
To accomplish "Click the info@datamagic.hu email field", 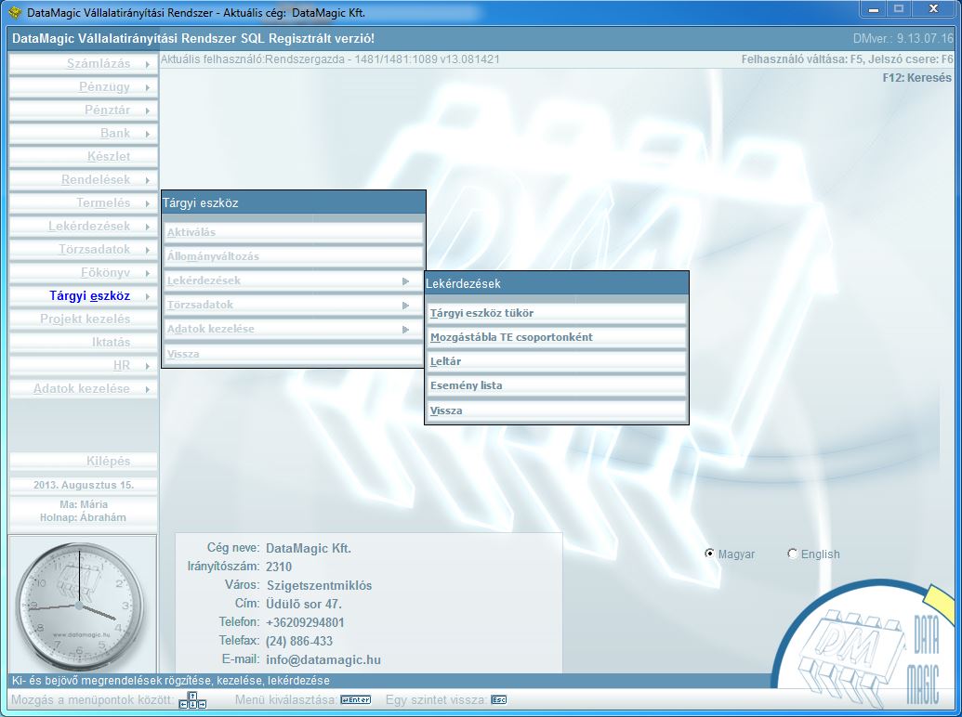I will tap(323, 659).
